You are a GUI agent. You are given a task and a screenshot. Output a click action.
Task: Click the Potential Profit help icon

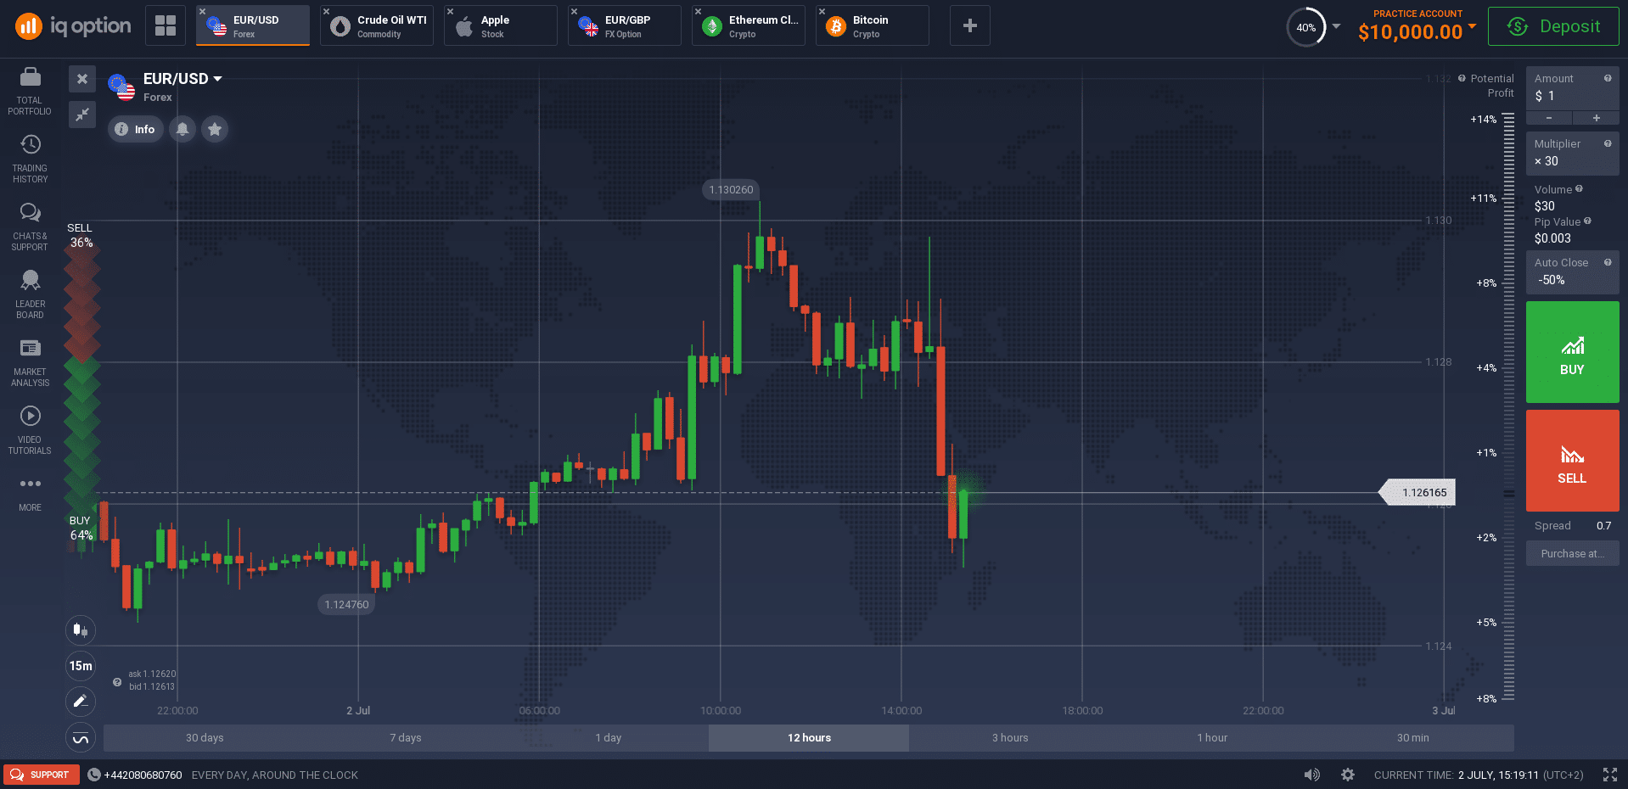pyautogui.click(x=1462, y=78)
